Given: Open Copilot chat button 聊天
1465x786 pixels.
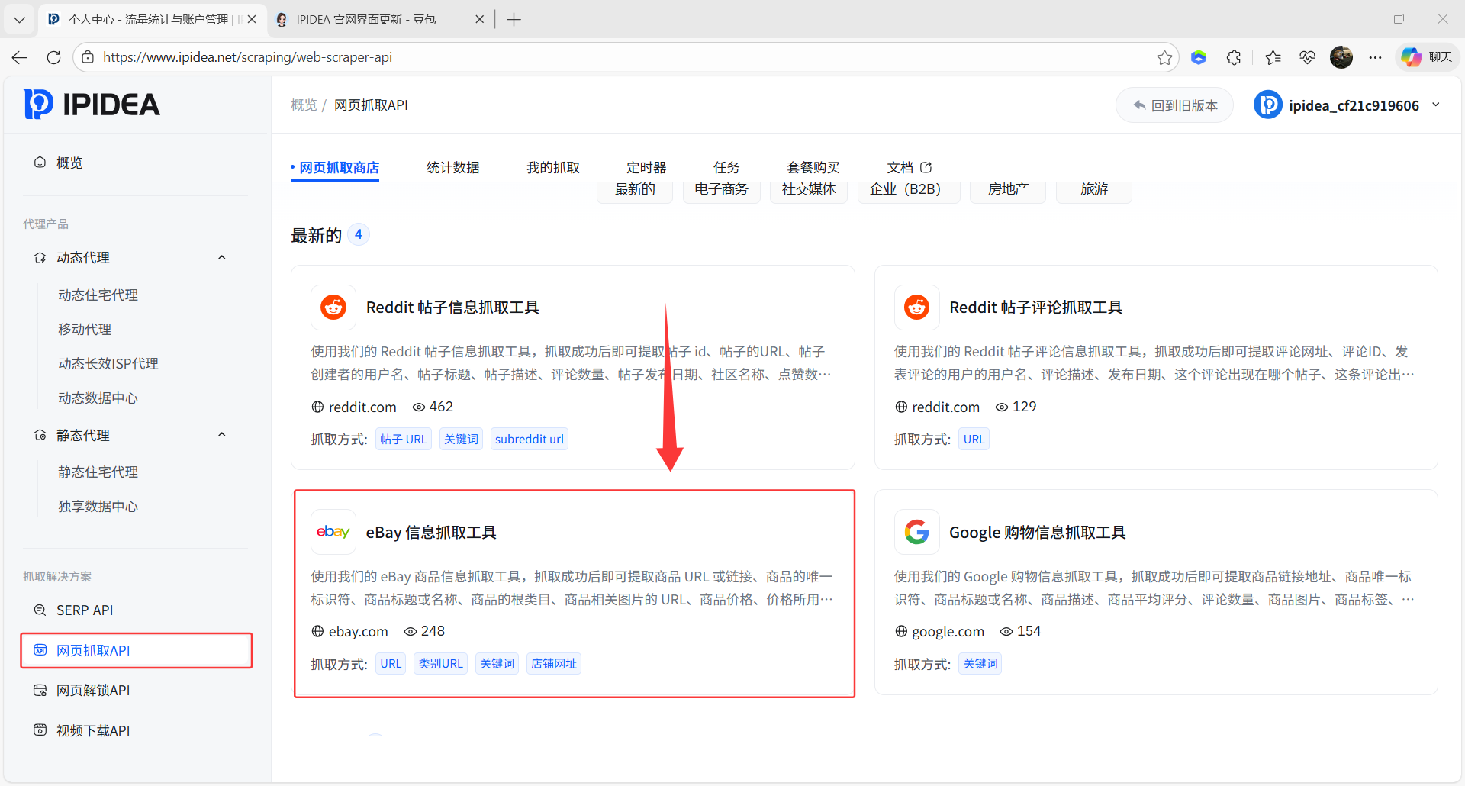Looking at the screenshot, I should pyautogui.click(x=1428, y=57).
